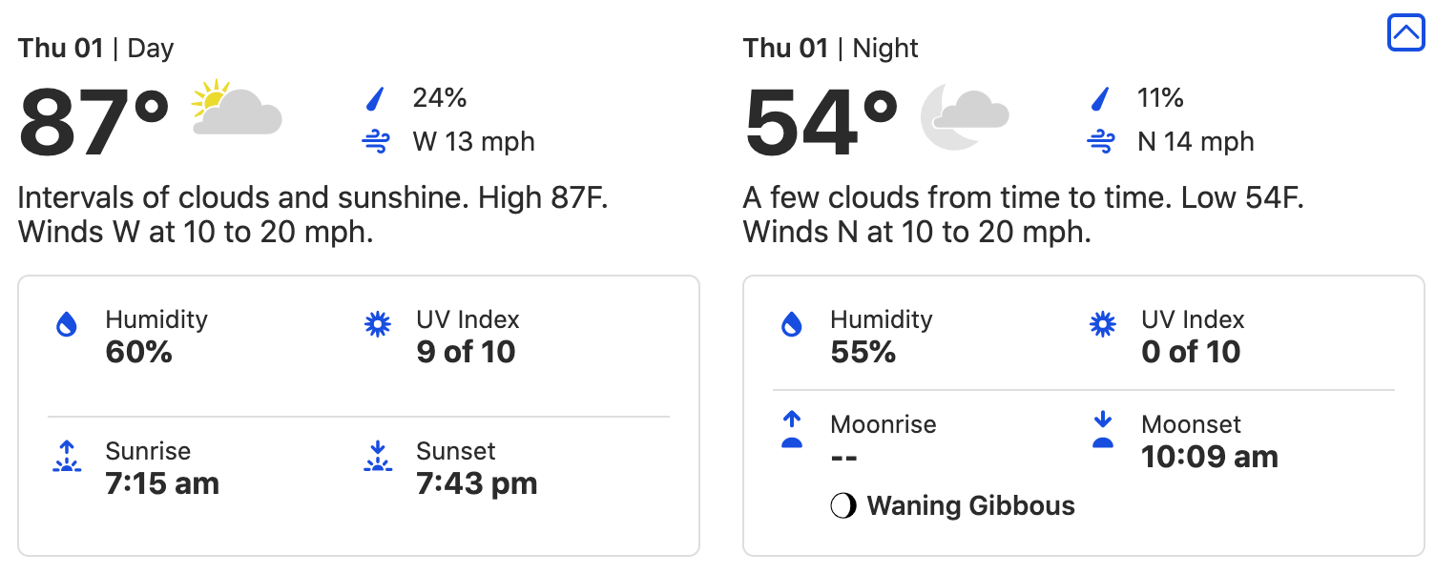Screen dimensions: 1435x574
Task: Click the Waning Gibbous moon phase icon
Action: pyautogui.click(x=843, y=505)
